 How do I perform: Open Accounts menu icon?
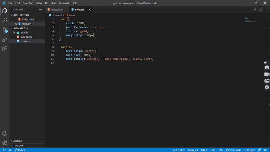[5, 133]
